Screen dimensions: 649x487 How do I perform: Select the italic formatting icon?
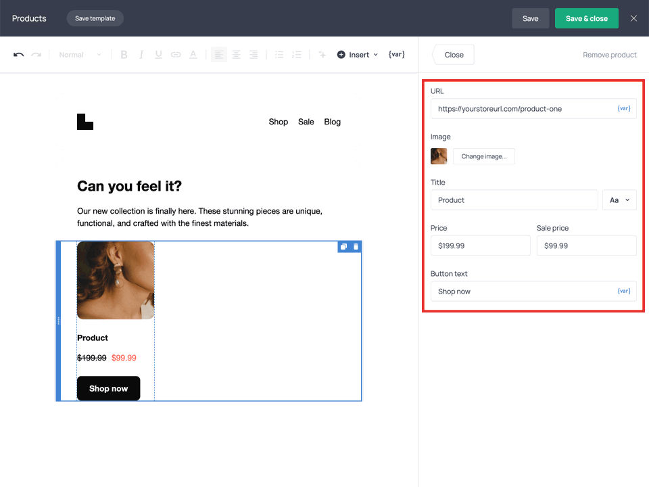[141, 54]
